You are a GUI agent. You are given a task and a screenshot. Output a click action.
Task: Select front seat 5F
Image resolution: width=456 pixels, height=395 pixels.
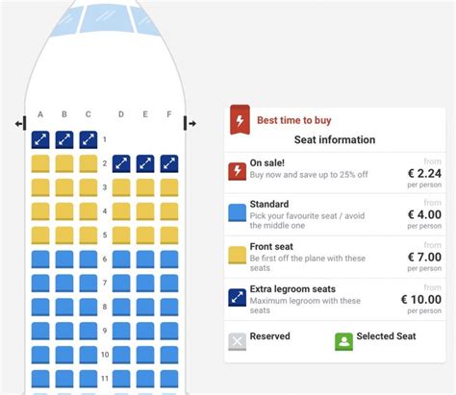point(169,235)
